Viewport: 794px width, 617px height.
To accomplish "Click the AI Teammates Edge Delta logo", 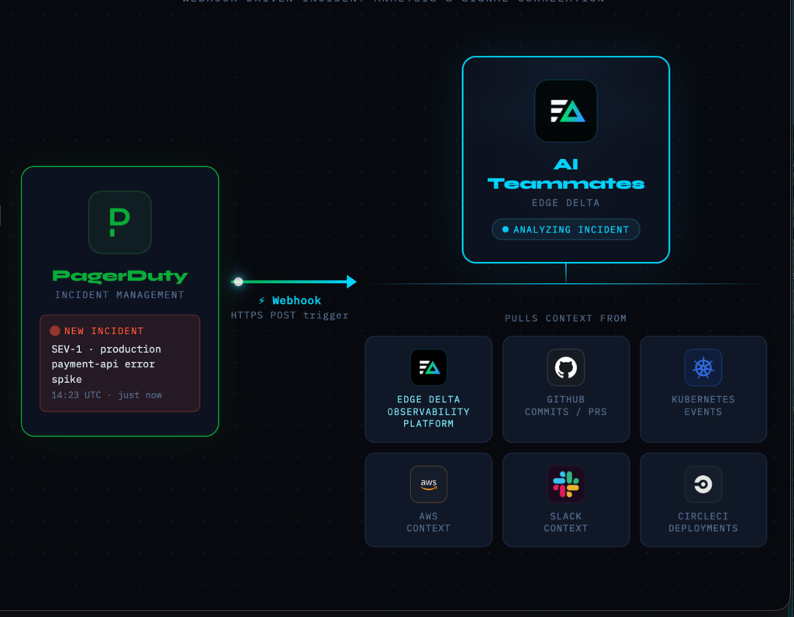I will pos(565,111).
